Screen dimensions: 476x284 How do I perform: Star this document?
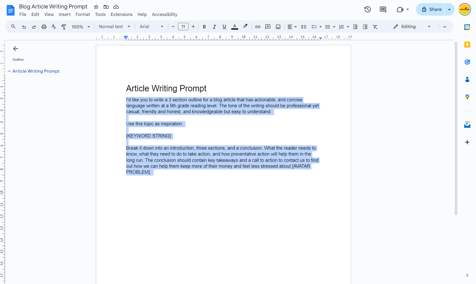96,7
